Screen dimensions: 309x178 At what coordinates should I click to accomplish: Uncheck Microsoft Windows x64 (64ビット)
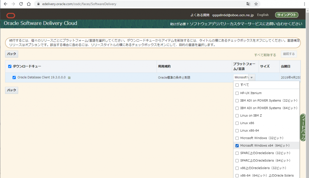click(x=237, y=146)
